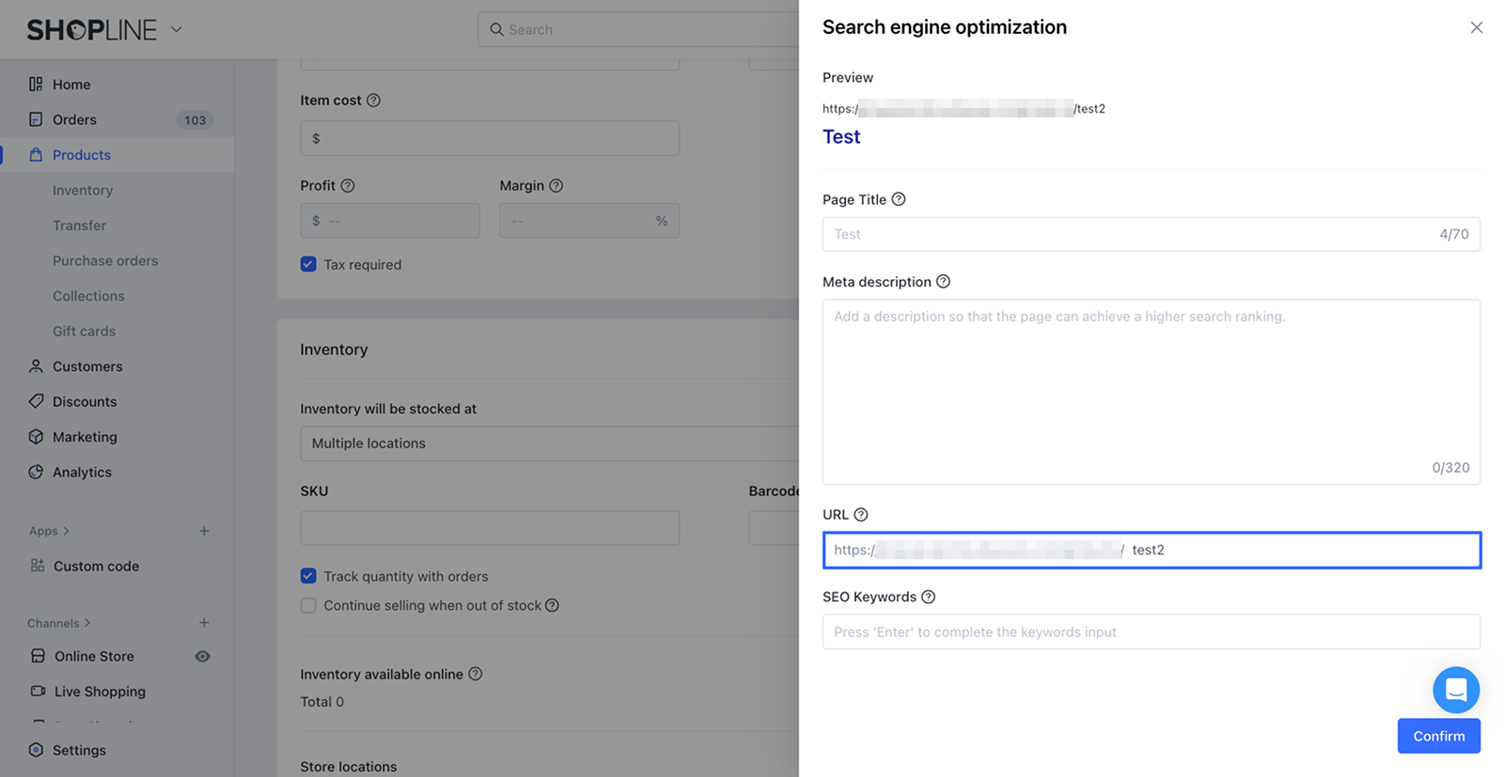Preview Online Store with the eye icon
This screenshot has height=777, width=1504.
tap(202, 656)
